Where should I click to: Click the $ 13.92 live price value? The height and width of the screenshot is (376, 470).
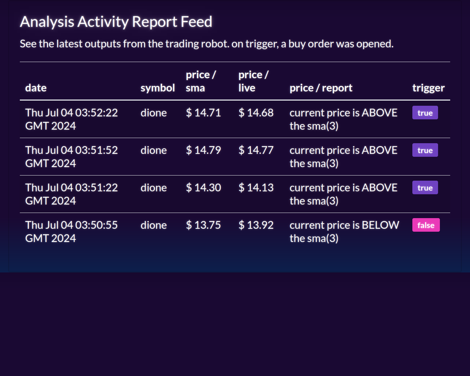click(x=256, y=225)
